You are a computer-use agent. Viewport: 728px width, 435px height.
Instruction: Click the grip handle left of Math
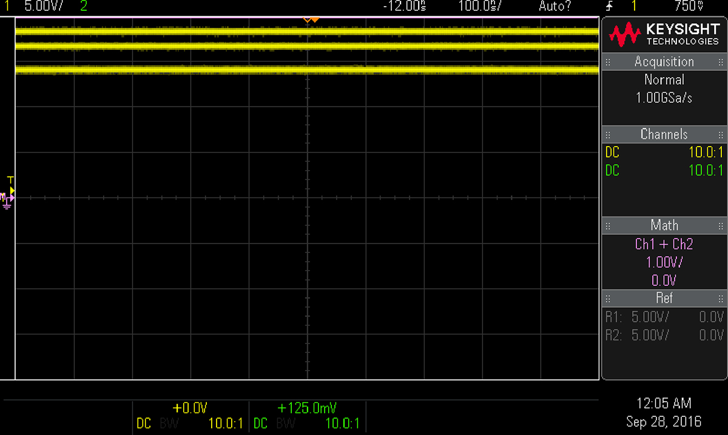point(608,225)
